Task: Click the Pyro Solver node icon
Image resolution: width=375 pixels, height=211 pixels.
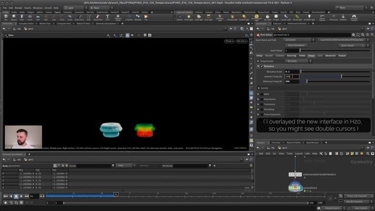Action: pos(258,35)
